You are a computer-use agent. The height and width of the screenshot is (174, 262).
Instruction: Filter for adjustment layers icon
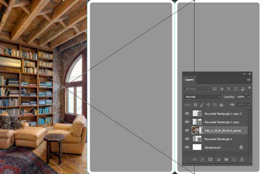221,89
